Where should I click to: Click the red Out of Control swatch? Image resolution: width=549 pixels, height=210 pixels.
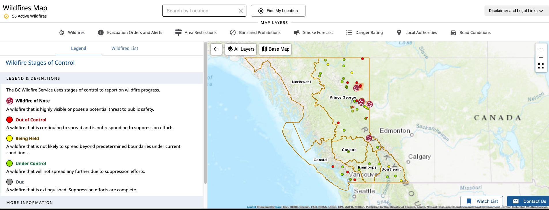click(x=10, y=120)
